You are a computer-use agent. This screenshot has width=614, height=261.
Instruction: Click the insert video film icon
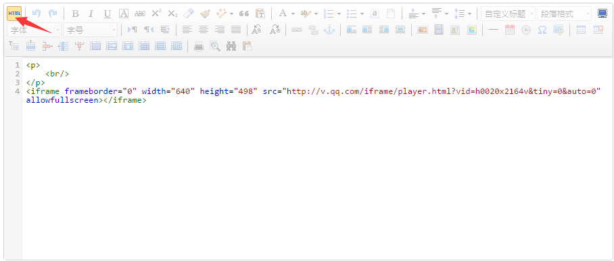[x=439, y=30]
